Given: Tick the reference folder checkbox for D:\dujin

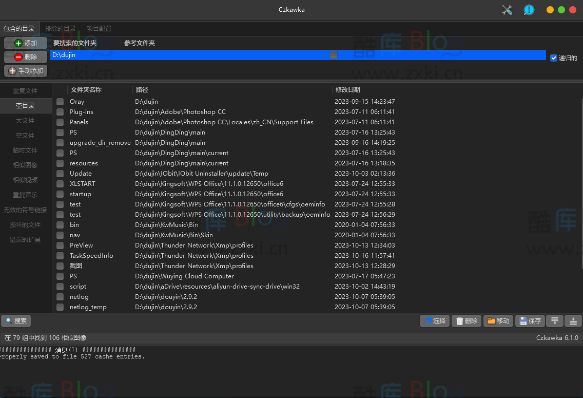Looking at the screenshot, I should click(334, 55).
